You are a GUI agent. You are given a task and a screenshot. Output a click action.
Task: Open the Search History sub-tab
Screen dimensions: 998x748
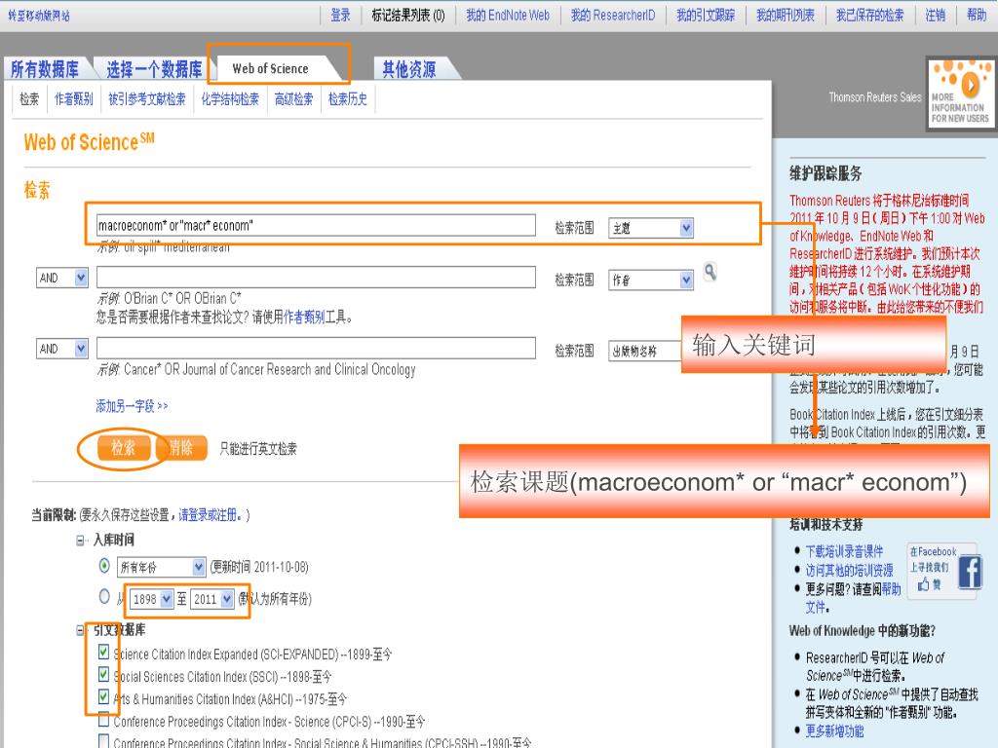[348, 98]
